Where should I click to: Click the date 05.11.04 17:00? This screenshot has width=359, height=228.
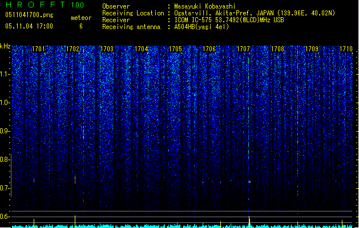pyautogui.click(x=29, y=26)
